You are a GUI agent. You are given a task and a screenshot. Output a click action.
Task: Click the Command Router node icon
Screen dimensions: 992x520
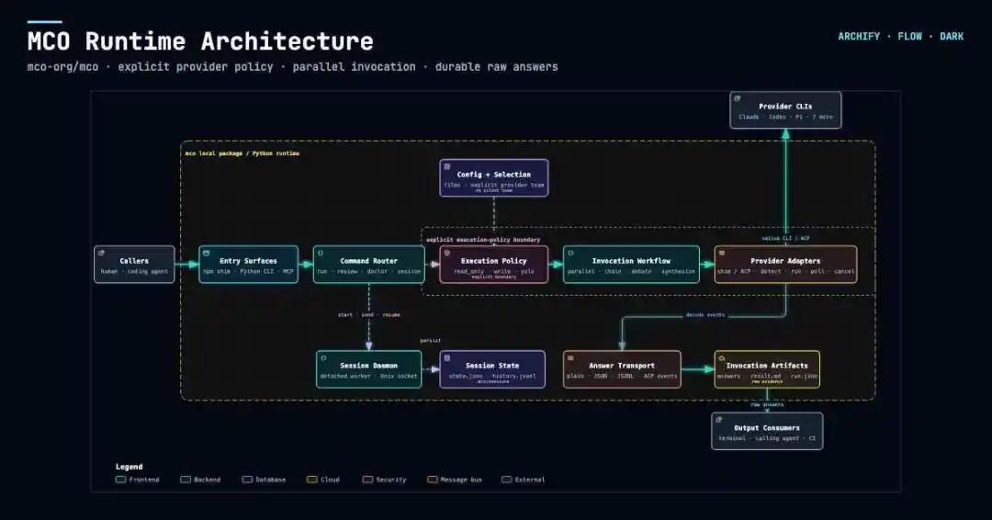click(x=321, y=253)
